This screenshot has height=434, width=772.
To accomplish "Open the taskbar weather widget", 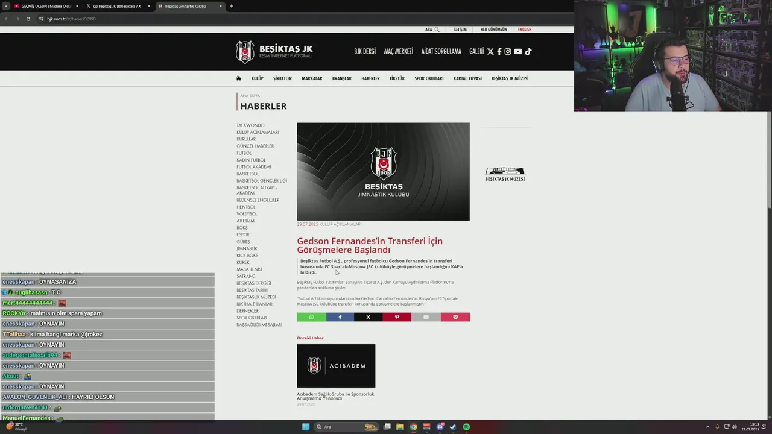I will [16, 427].
